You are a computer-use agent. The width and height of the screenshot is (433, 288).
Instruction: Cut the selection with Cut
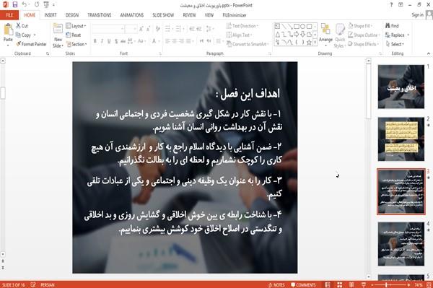coord(22,26)
